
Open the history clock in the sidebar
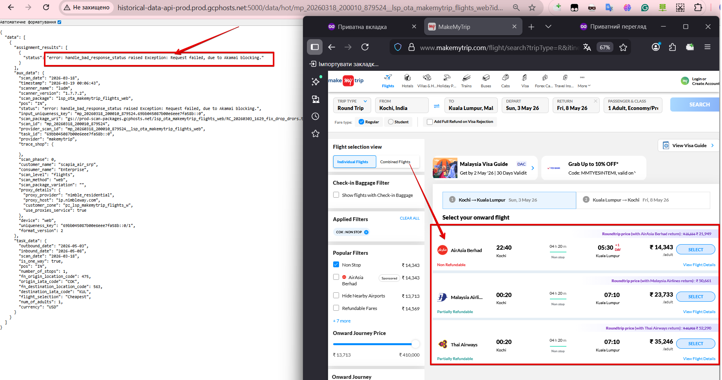(316, 116)
